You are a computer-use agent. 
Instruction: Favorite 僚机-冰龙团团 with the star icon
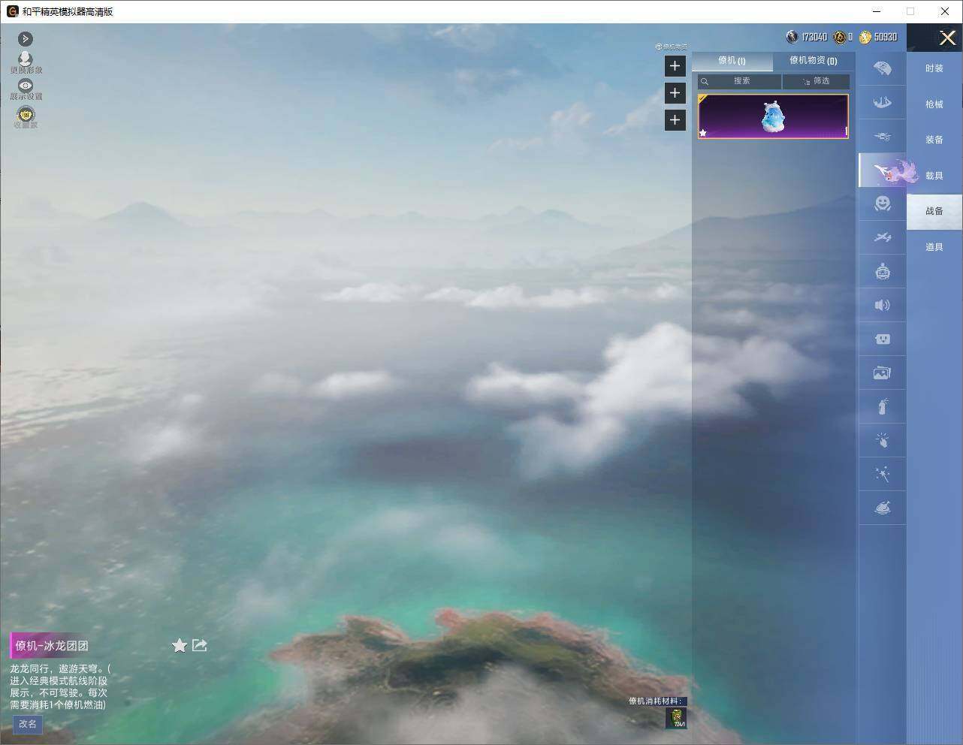[x=180, y=646]
